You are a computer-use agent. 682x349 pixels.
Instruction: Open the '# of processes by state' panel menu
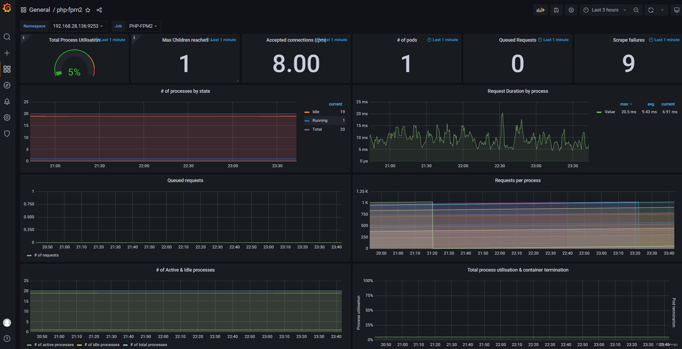tap(185, 91)
